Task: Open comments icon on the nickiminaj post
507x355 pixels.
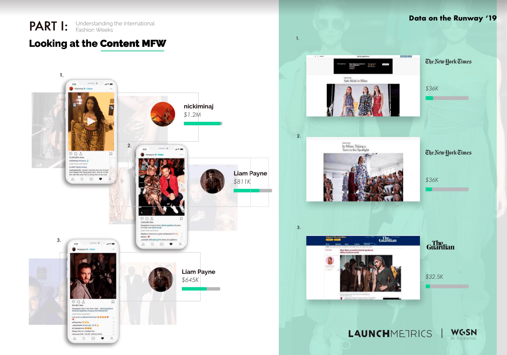Action: [76, 154]
